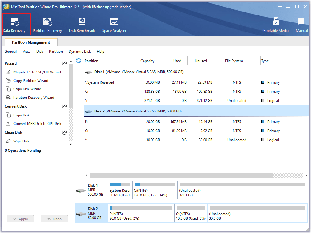Viewport: 311px width, 233px height.
Task: Click the Undo button
Action: [54, 219]
